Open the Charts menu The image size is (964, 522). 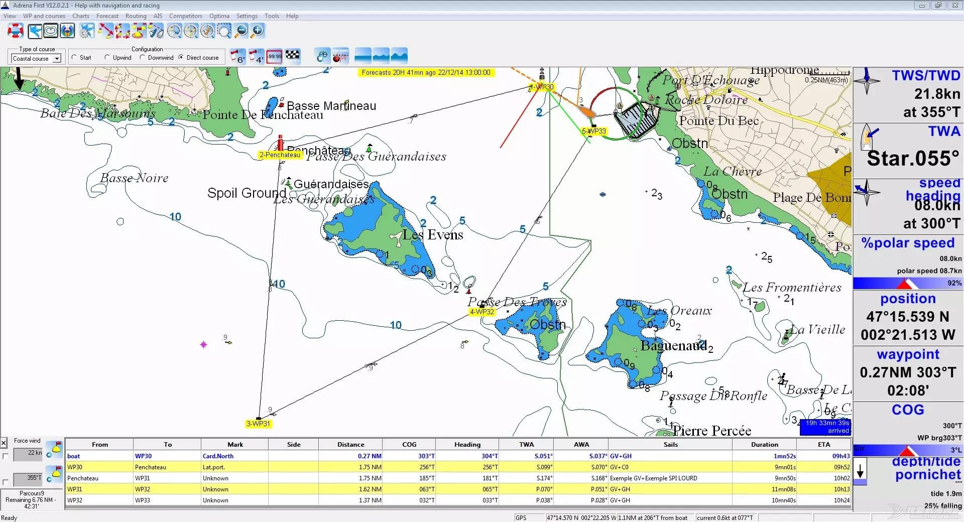[81, 16]
